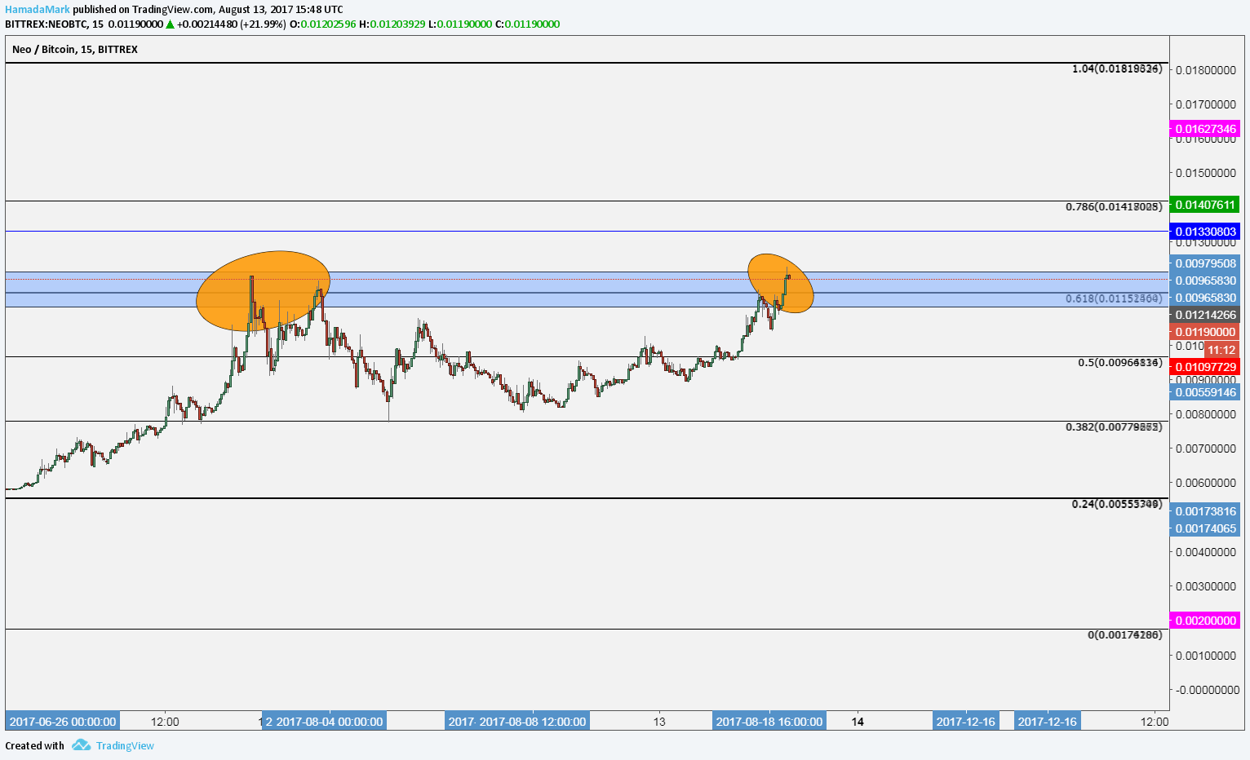The height and width of the screenshot is (760, 1250).
Task: Select the right orange ellipse drawing
Action: pos(781,283)
